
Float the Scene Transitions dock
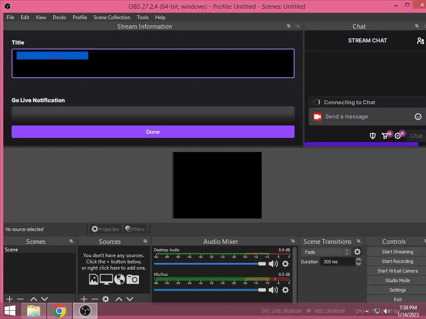[359, 241]
